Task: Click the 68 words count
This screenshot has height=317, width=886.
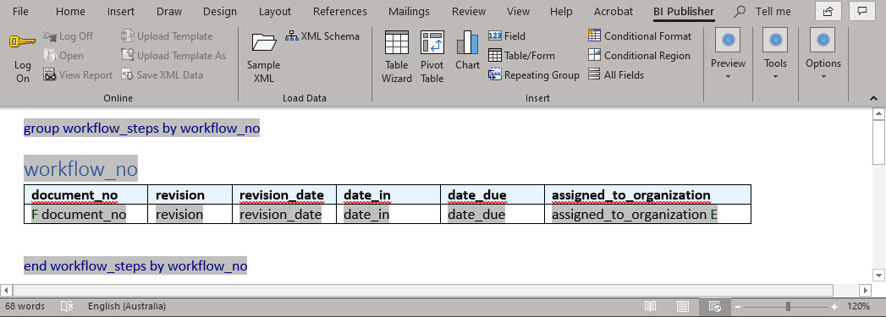Action: 25,306
